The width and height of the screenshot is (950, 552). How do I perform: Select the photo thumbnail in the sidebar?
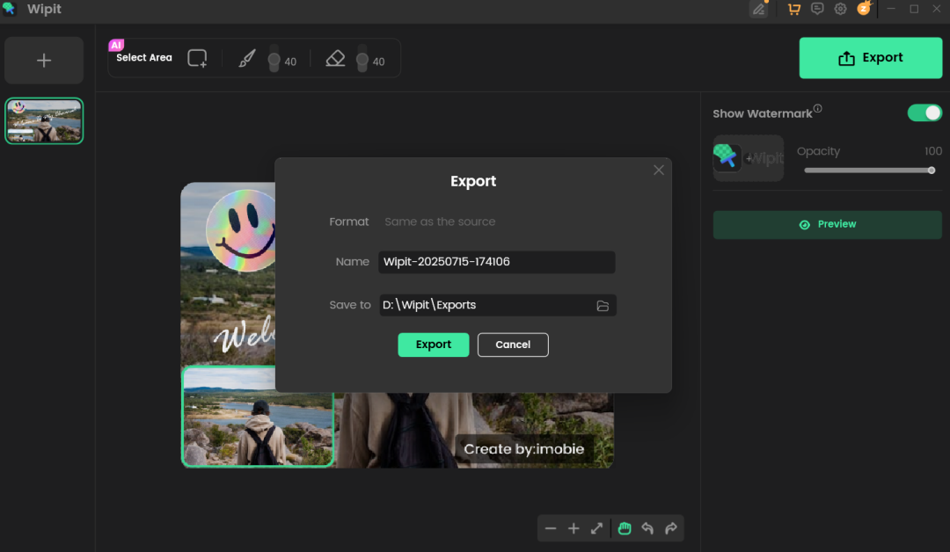coord(43,120)
